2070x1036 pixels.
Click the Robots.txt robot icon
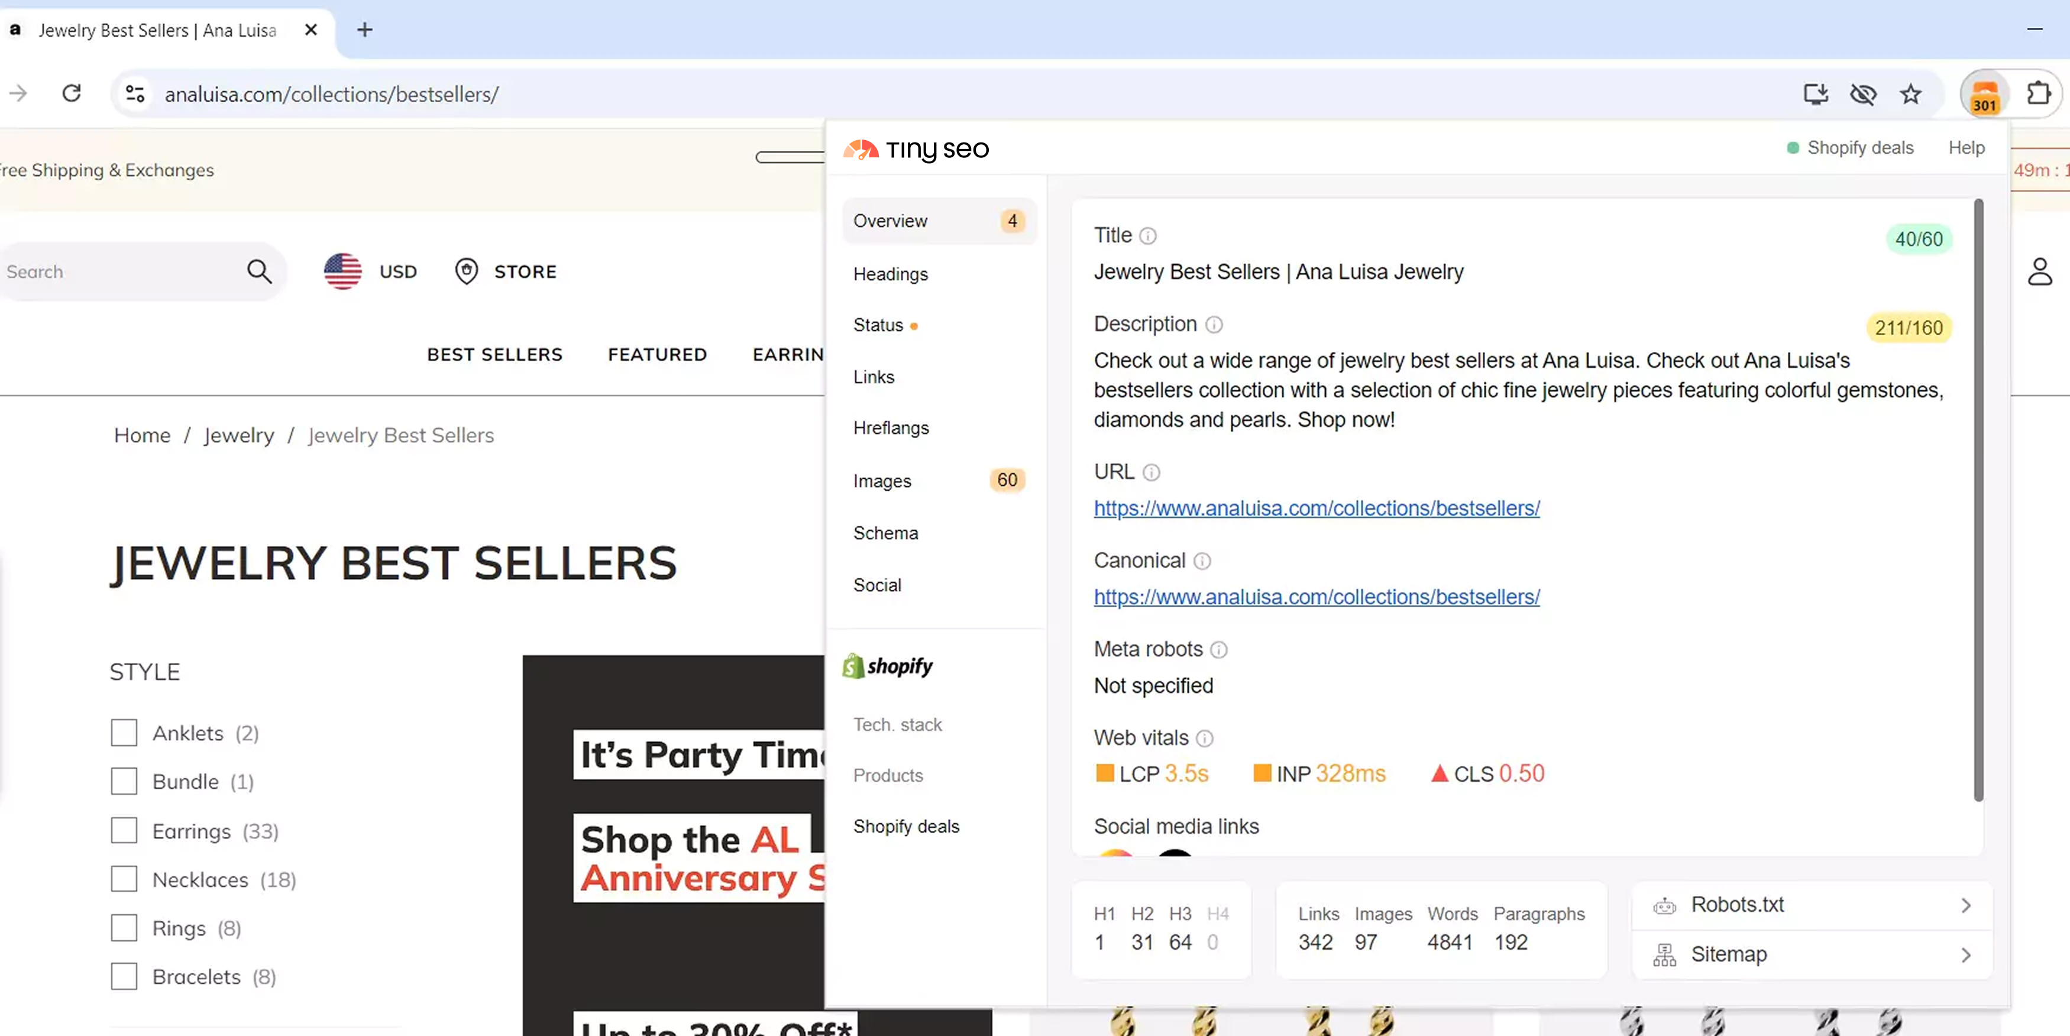click(1664, 906)
